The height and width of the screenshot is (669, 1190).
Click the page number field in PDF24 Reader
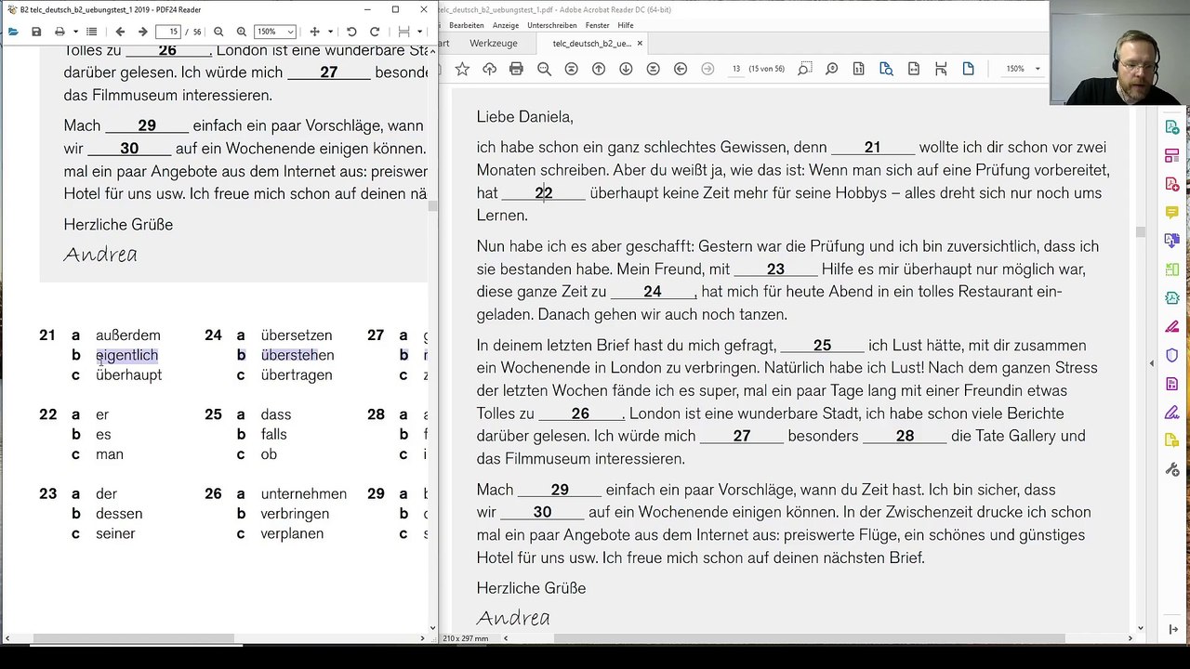pyautogui.click(x=168, y=32)
